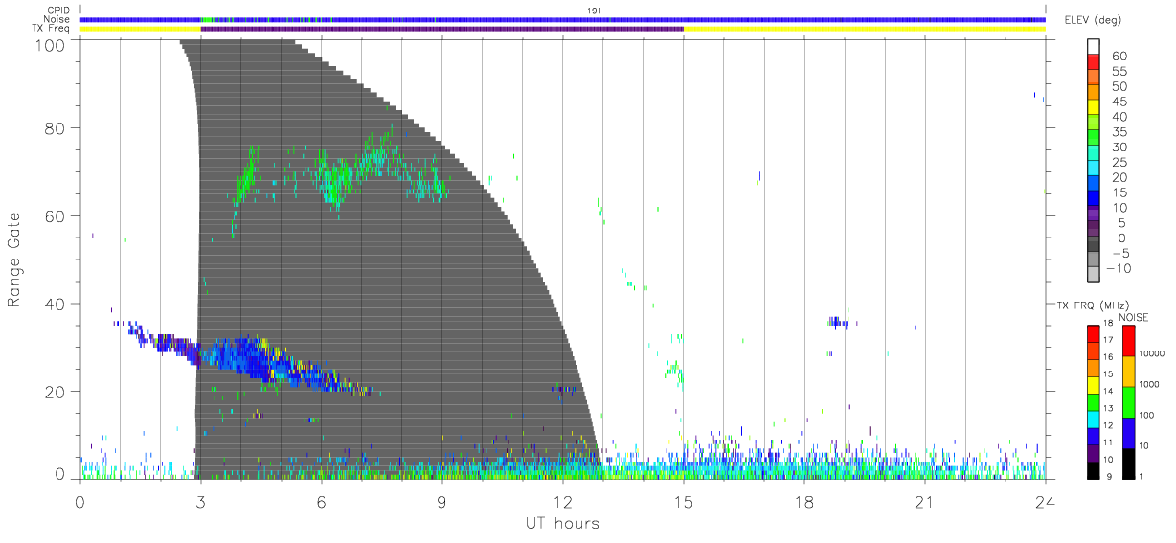1176x543 pixels.
Task: Click the x-axis tick label '18'
Action: pyautogui.click(x=803, y=502)
